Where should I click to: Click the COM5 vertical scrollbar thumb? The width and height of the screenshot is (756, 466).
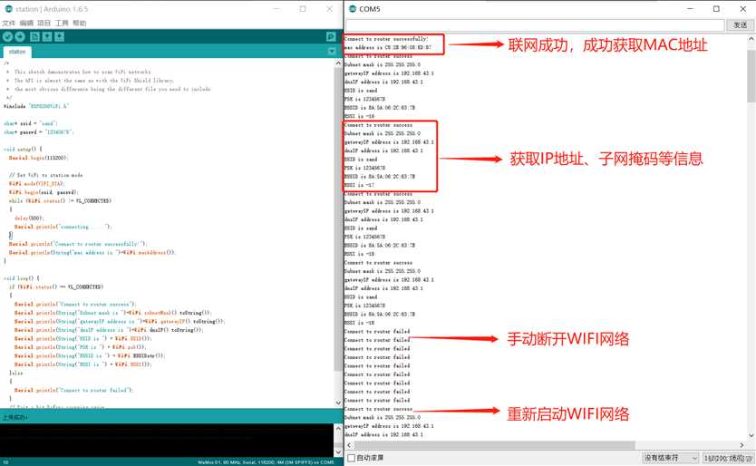tap(751, 75)
